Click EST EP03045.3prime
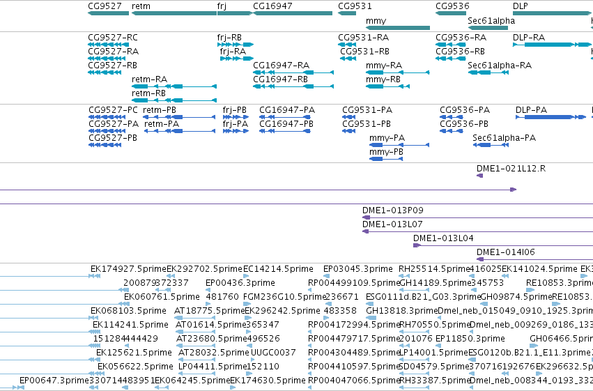This screenshot has height=391, width=593. point(357,269)
